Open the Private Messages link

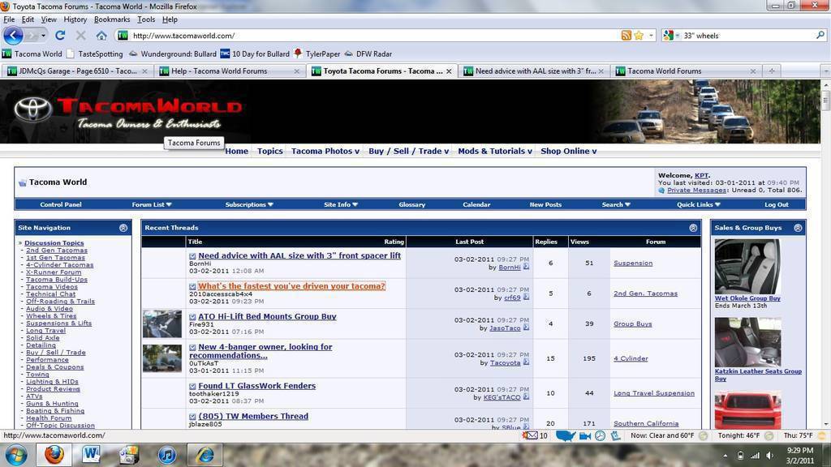(x=696, y=190)
